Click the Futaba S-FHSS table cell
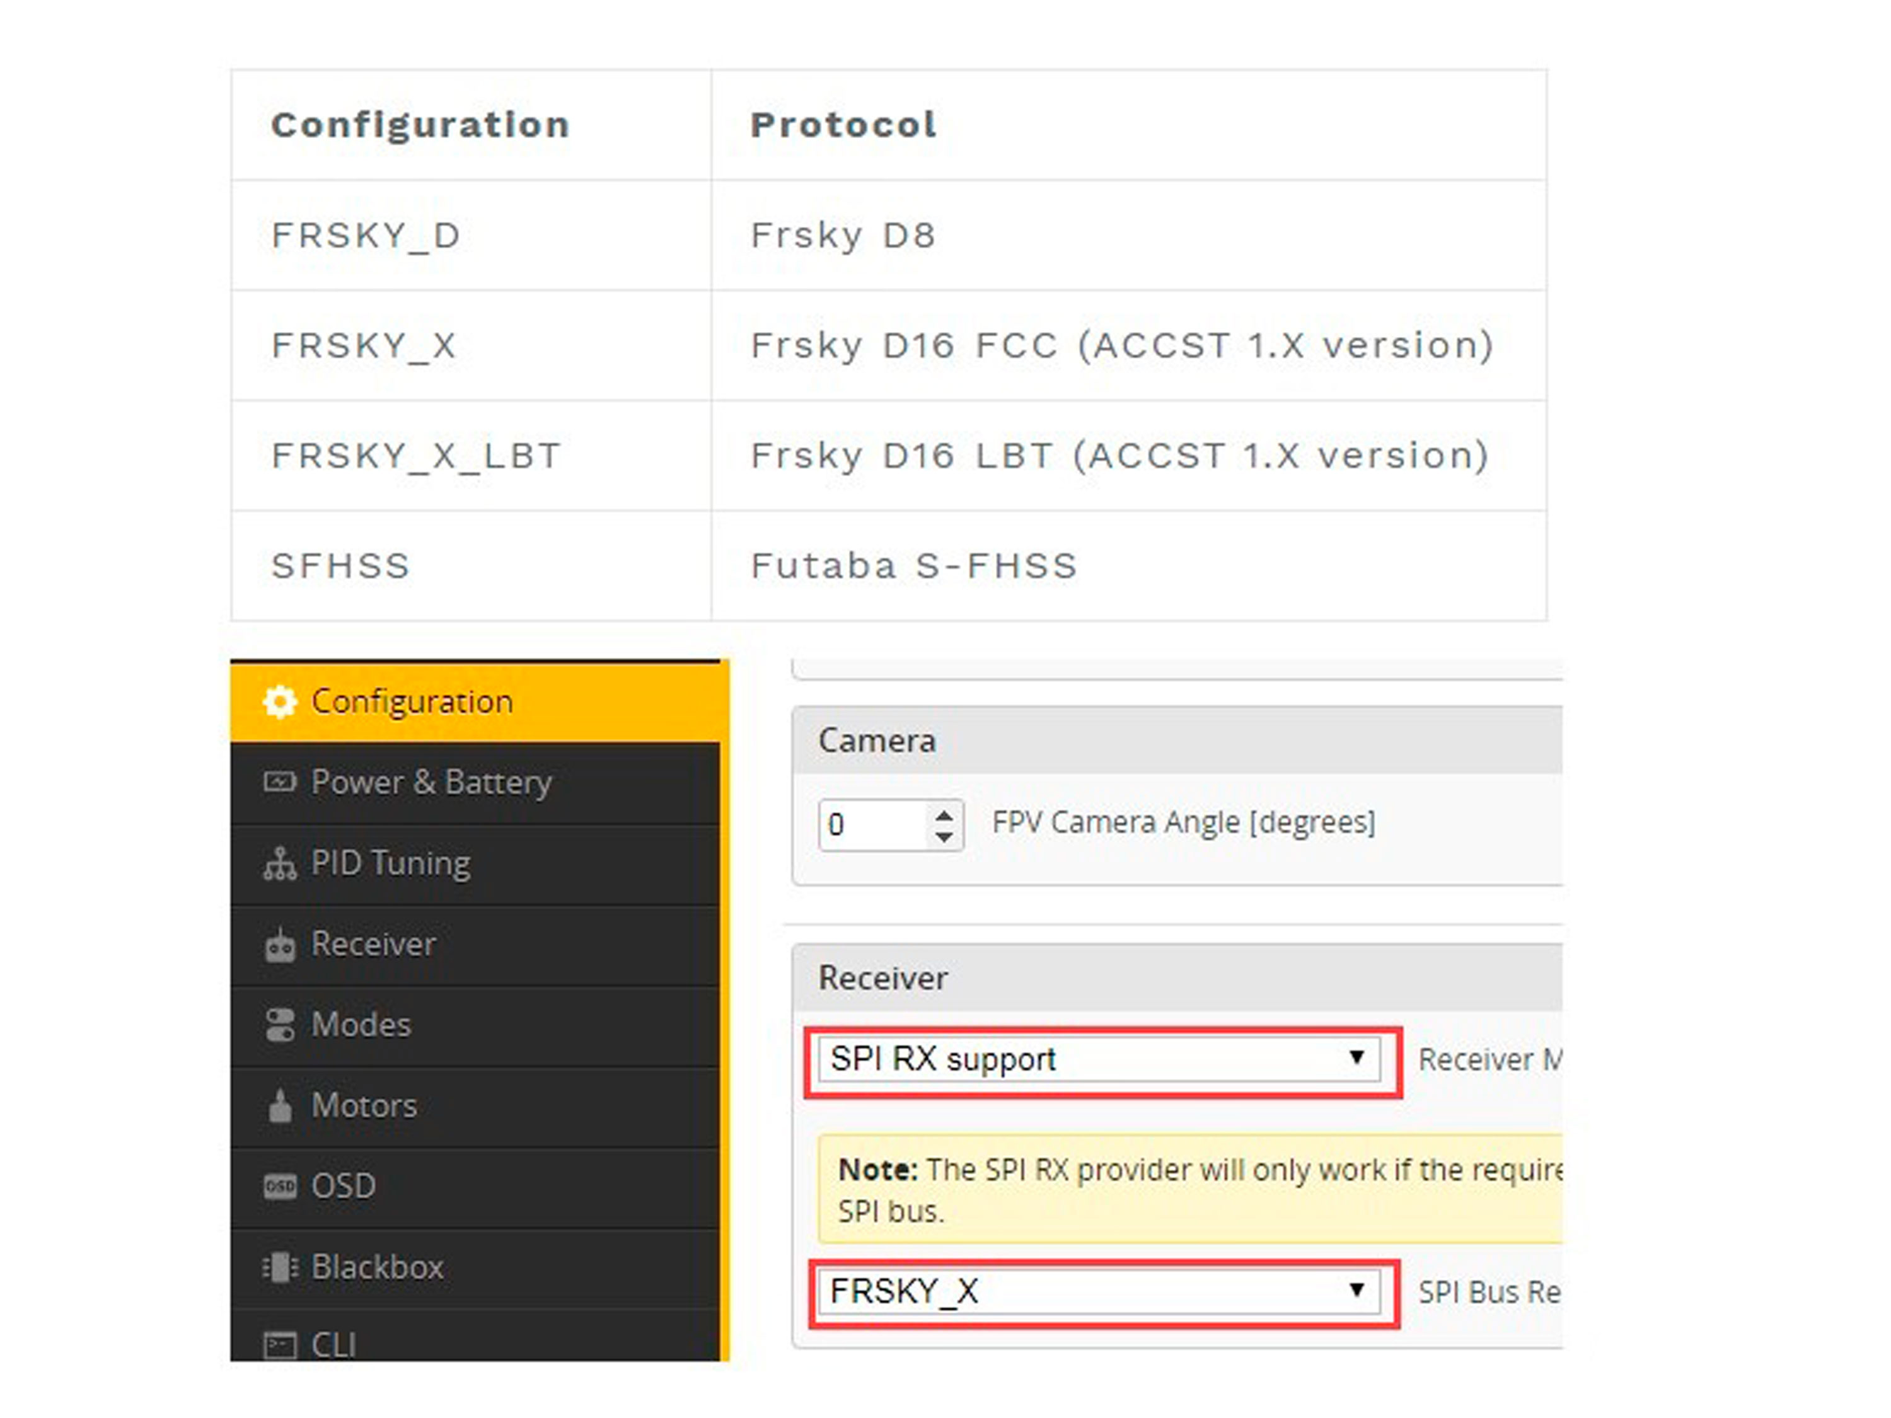Screen dimensions: 1891x1418 (x=1128, y=566)
